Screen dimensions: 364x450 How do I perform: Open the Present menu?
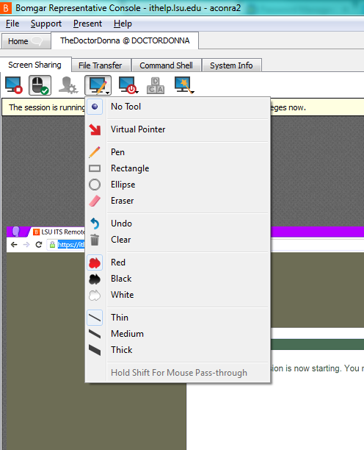[87, 24]
